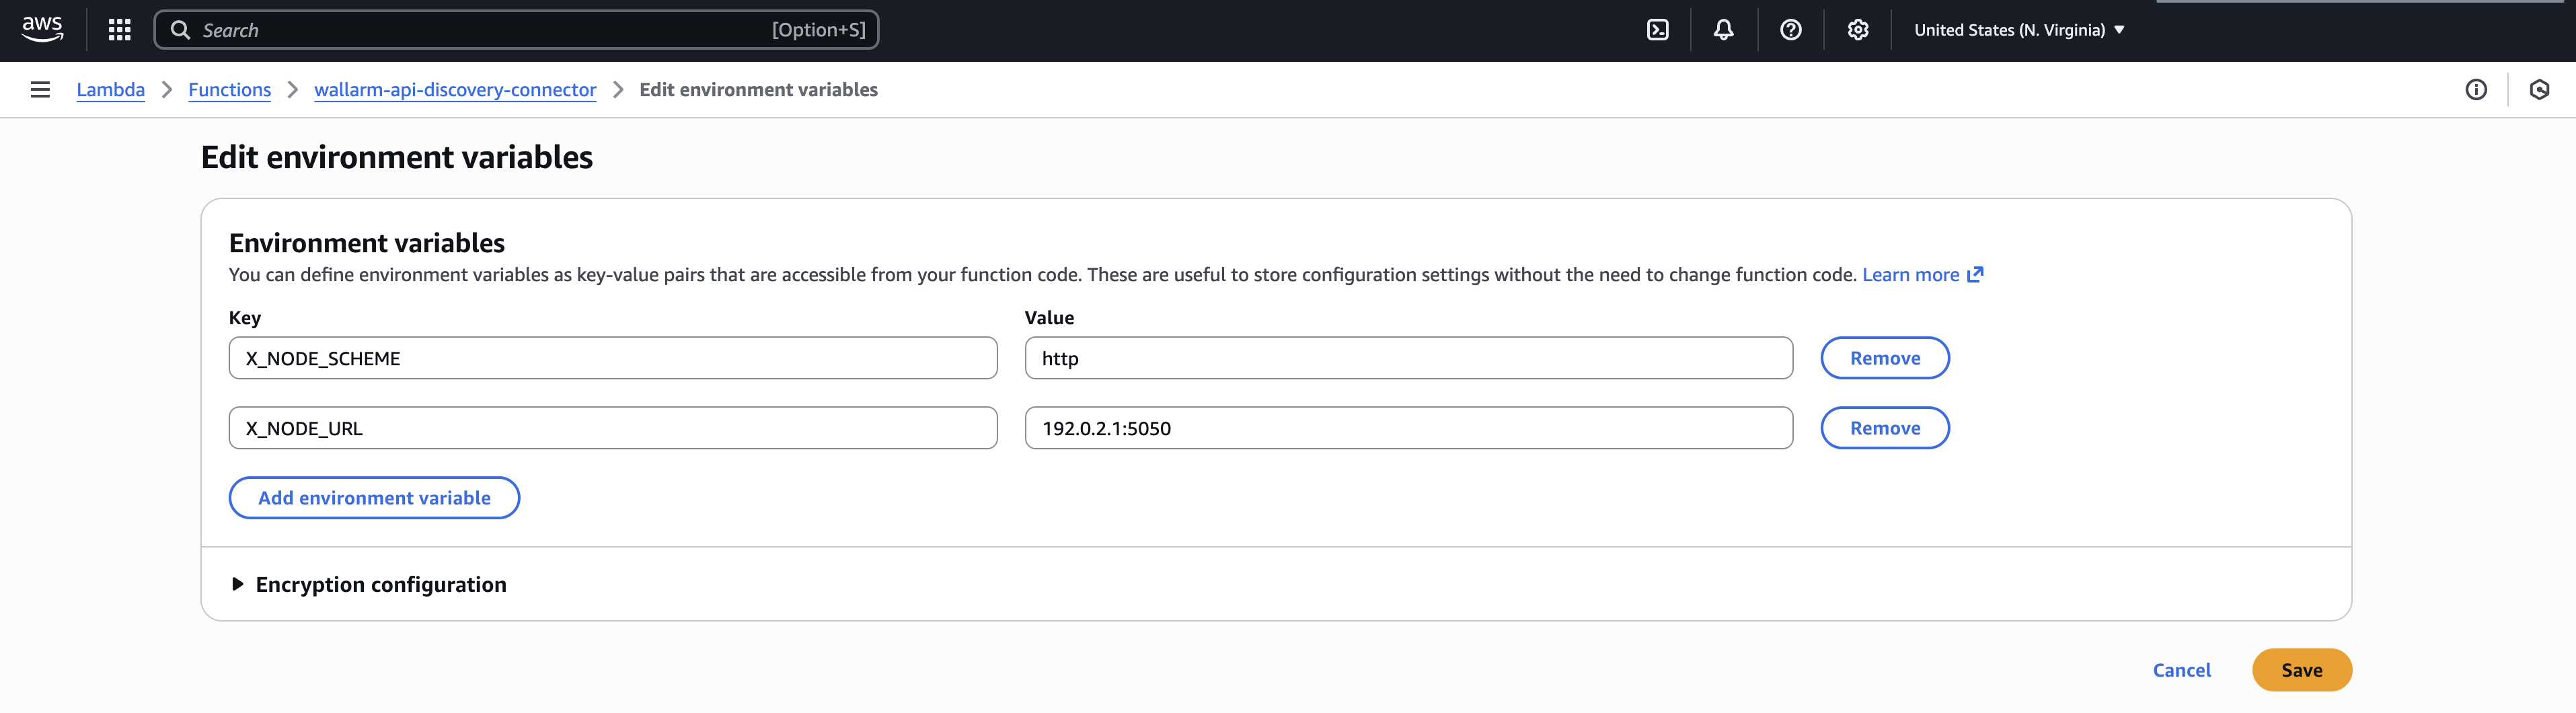
Task: Click the X_NODE_URL value field
Action: 1408,427
